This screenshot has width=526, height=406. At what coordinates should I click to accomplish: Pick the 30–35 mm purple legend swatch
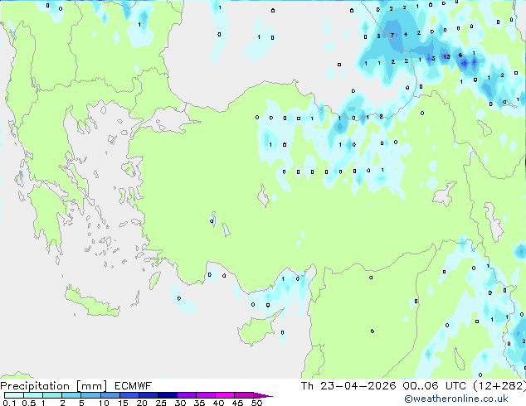click(187, 395)
